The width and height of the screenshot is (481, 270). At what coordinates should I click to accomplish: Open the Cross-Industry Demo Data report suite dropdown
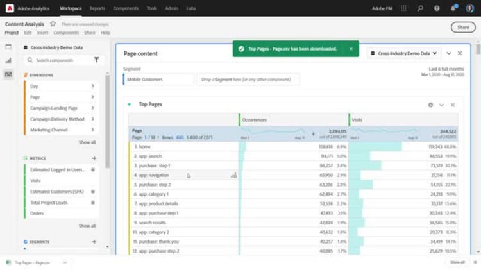pyautogui.click(x=403, y=53)
